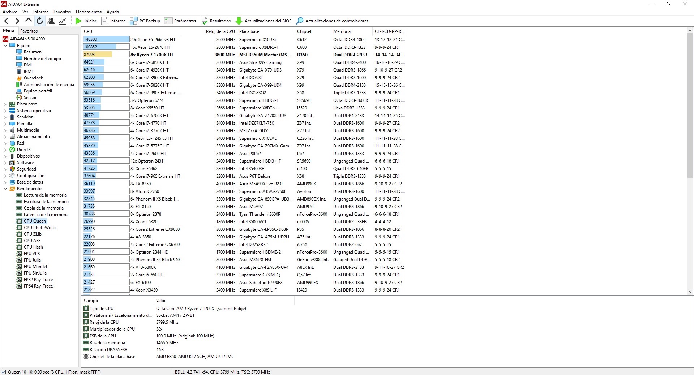Viewport: 694px width, 375px height.
Task: Collapse the Rendimiento tree node
Action: pyautogui.click(x=5, y=189)
